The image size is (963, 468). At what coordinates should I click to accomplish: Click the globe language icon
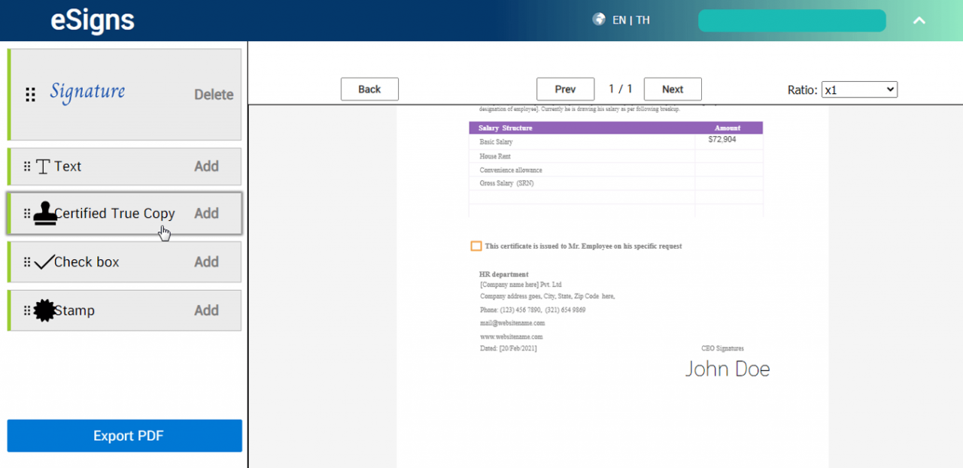click(598, 20)
